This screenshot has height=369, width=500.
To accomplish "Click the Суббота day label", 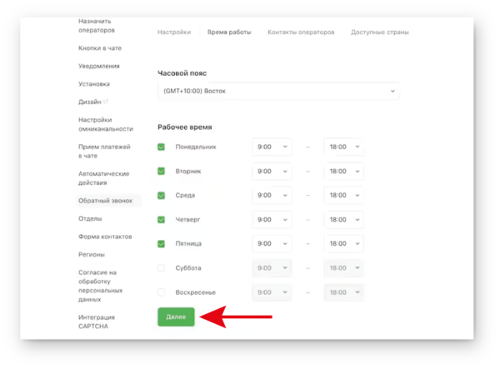I will pyautogui.click(x=188, y=268).
